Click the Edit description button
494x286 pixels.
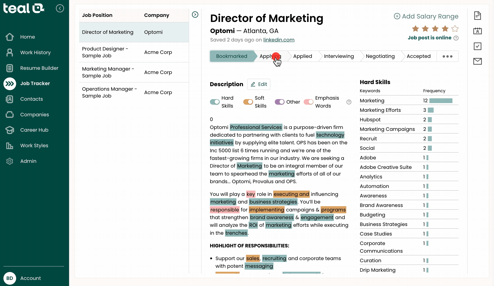259,84
